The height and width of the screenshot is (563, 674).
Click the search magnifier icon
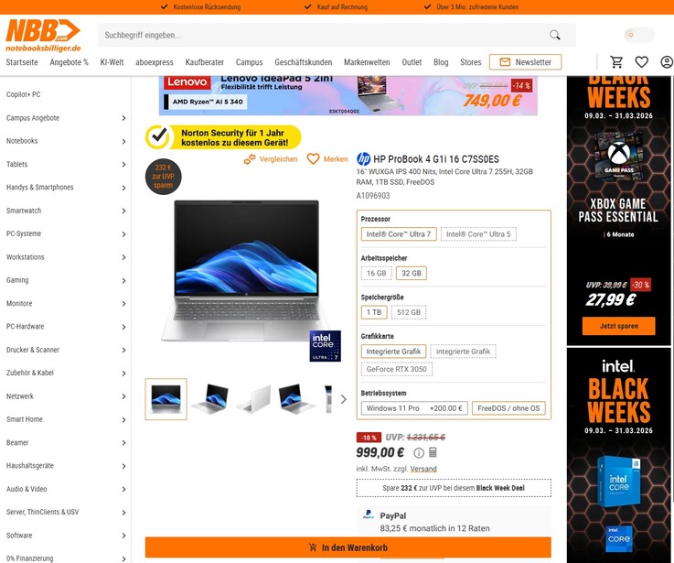(554, 35)
